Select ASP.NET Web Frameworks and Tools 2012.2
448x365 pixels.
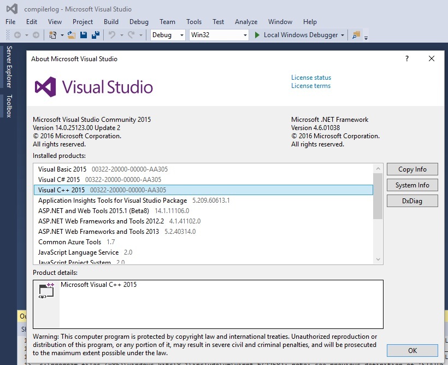pos(203,221)
